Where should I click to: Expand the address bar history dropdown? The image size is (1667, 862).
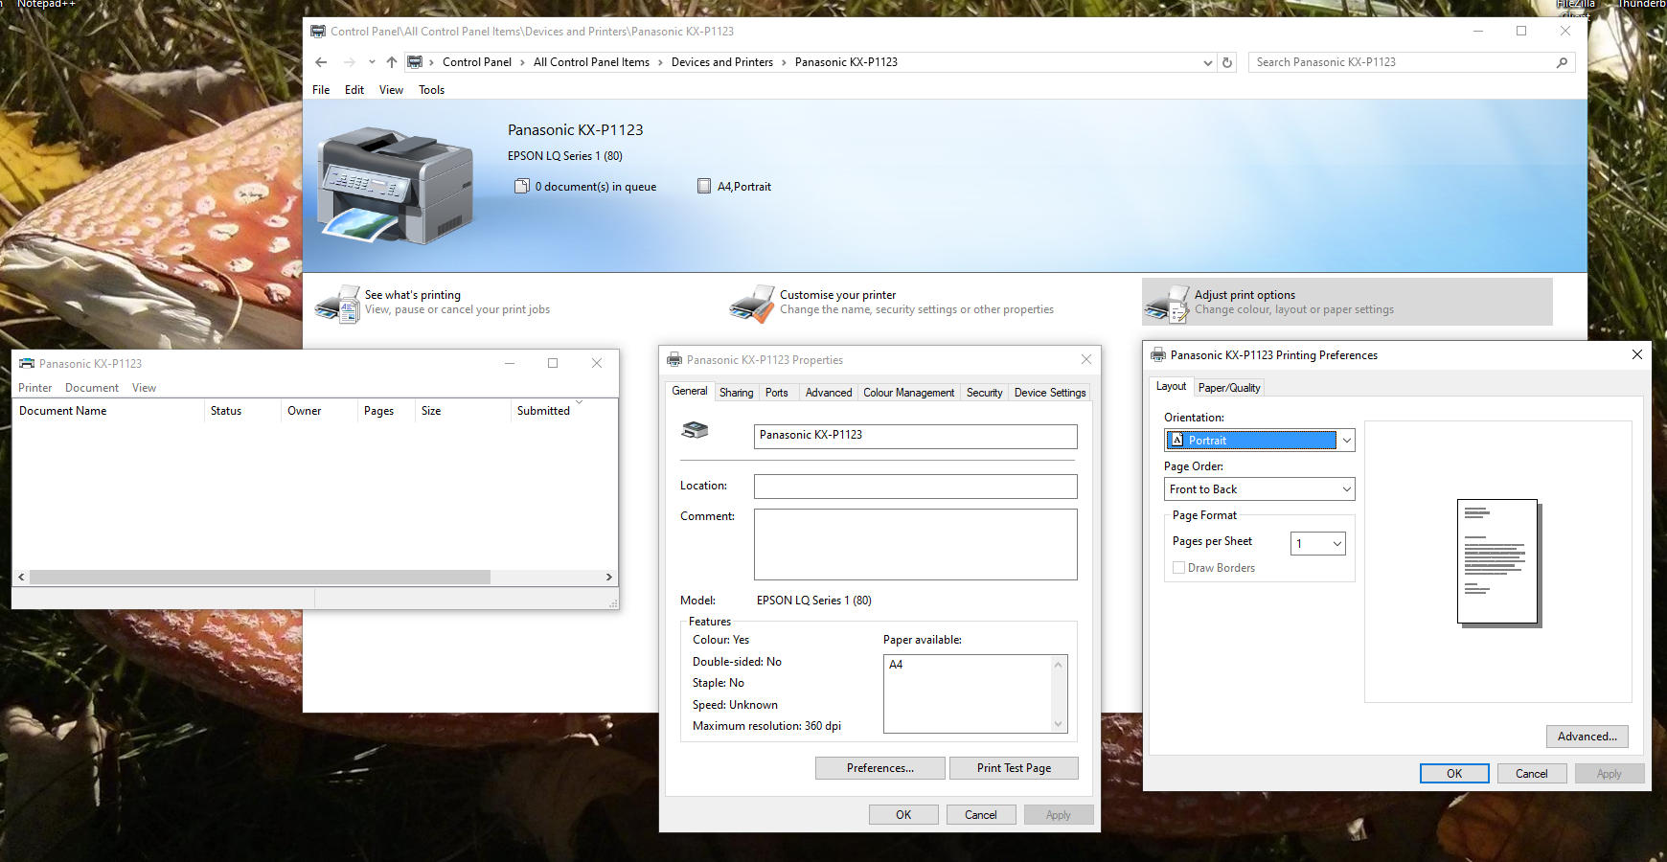coord(1208,62)
